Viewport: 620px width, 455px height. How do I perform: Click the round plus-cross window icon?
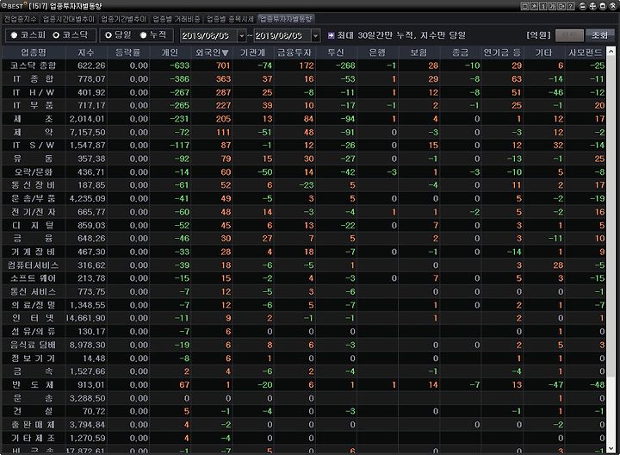[592, 6]
